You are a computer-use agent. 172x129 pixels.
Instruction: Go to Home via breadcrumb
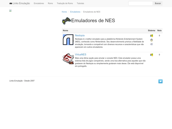(x=64, y=12)
